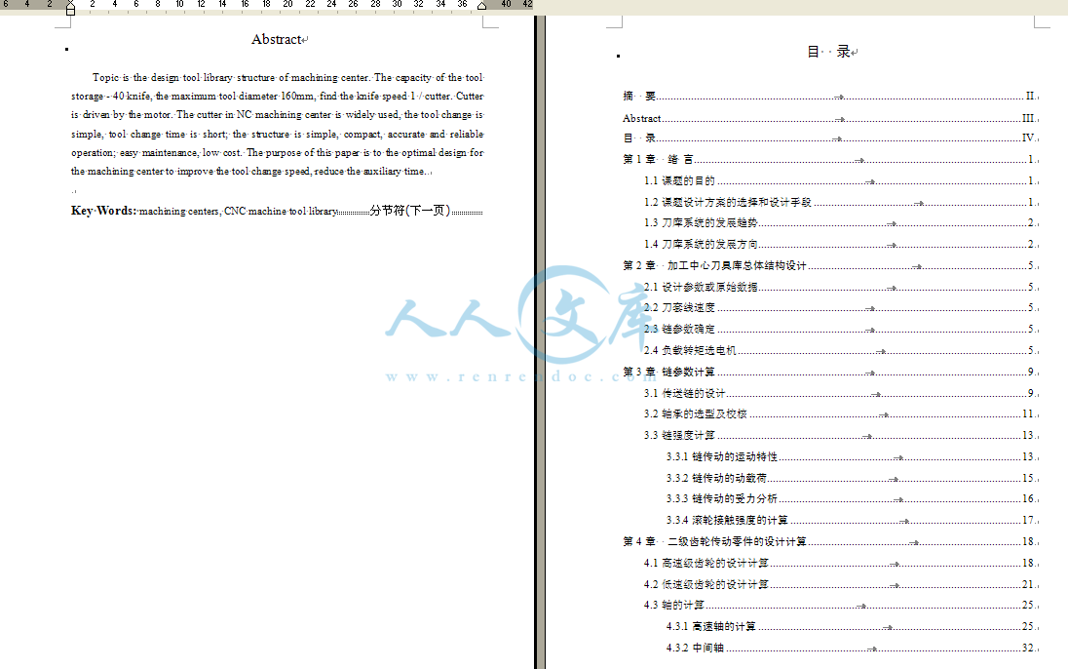Viewport: 1068px width, 669px height.
Task: Open the 3.3.1 链传动的运动特性 entry
Action: [x=851, y=456]
